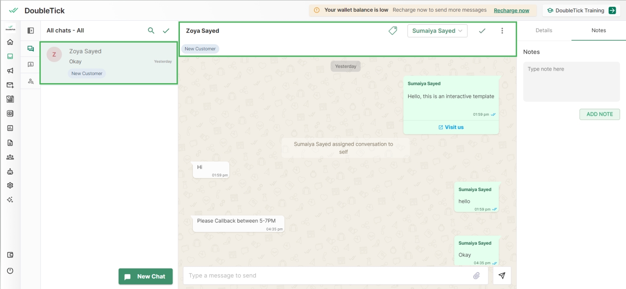This screenshot has height=289, width=626.
Task: Open the Home icon in left sidebar
Action: click(x=10, y=42)
